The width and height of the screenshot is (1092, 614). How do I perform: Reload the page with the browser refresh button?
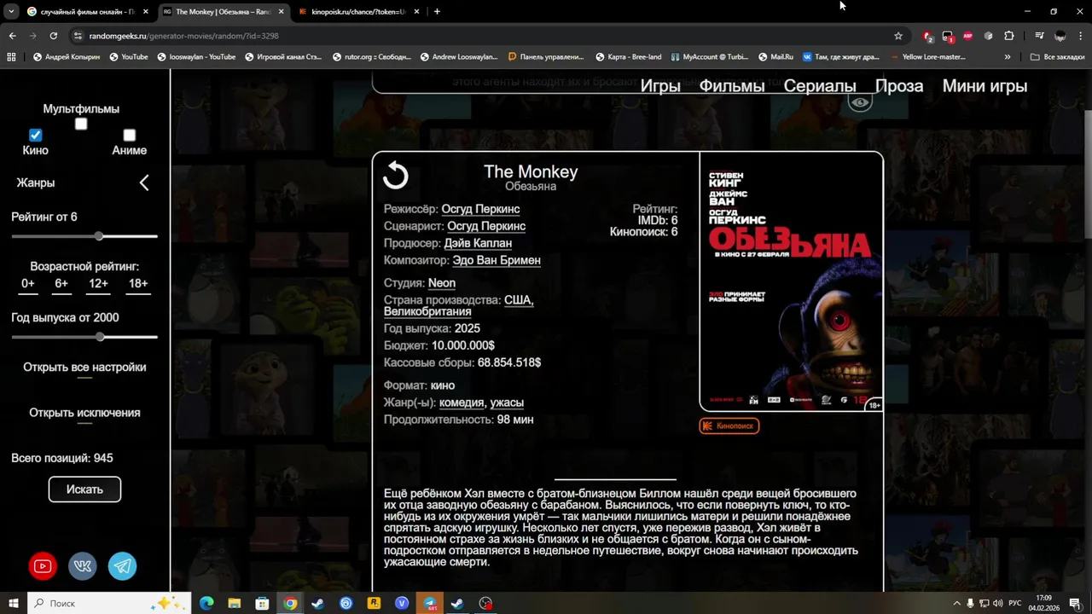[x=53, y=36]
